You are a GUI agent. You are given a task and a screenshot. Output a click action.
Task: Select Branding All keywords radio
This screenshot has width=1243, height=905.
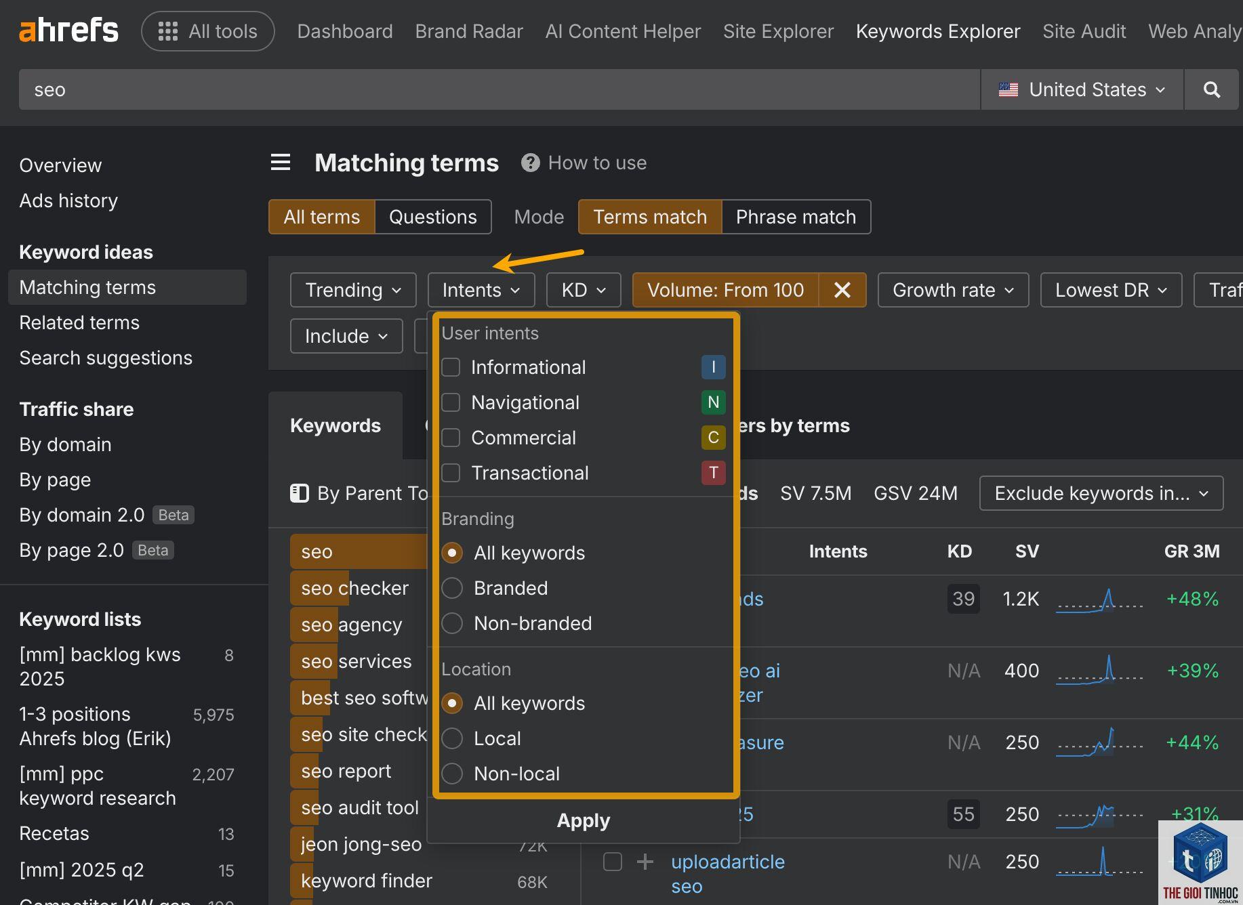[x=452, y=553]
